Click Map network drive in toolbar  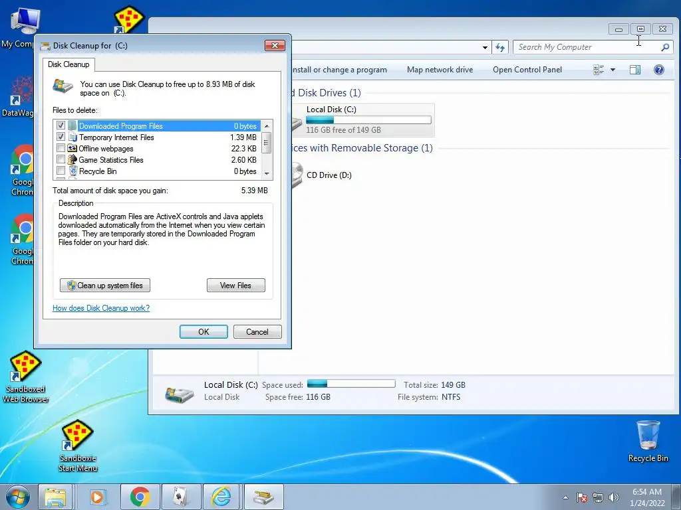tap(440, 70)
